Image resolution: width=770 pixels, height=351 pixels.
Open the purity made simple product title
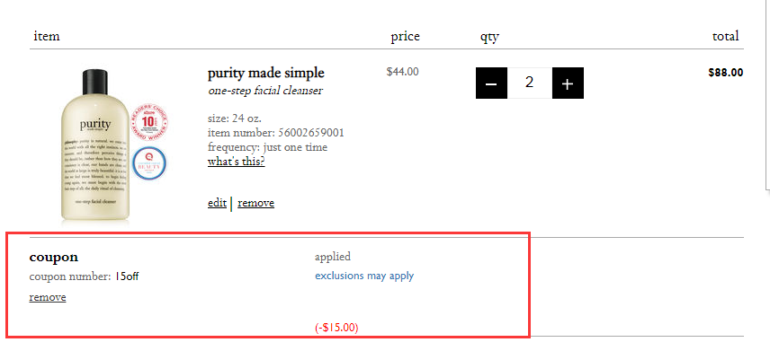(x=265, y=73)
